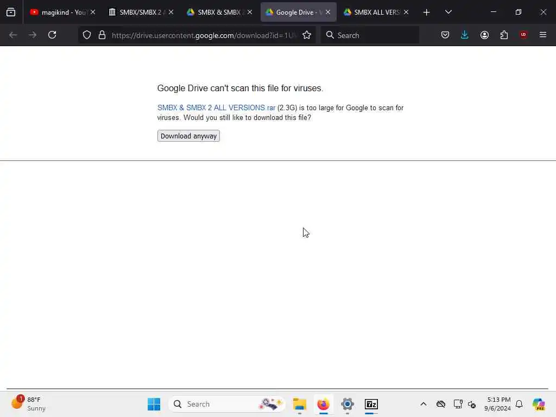Go back one page

pyautogui.click(x=13, y=35)
